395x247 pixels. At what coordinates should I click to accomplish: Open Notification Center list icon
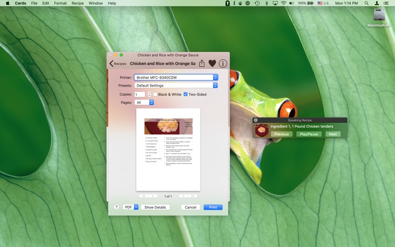tap(386, 3)
